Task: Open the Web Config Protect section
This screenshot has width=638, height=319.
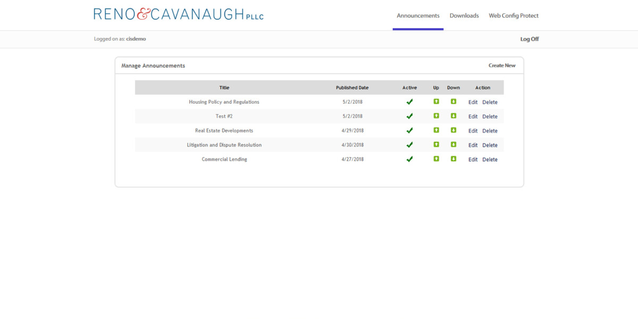Action: click(514, 15)
